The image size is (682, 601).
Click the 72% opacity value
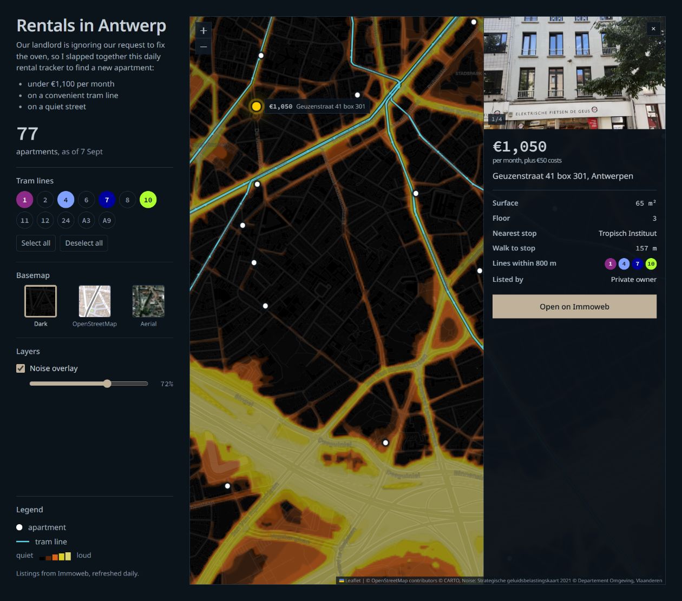pyautogui.click(x=167, y=384)
